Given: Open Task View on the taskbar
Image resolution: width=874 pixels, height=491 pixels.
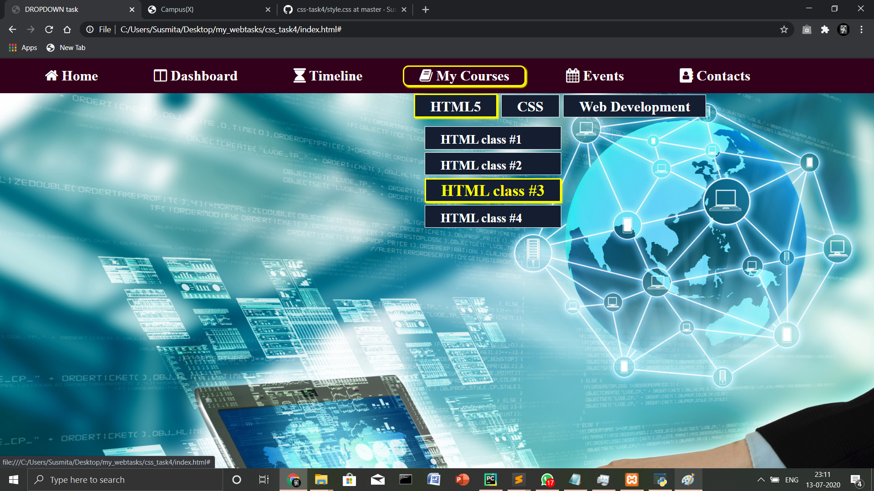Looking at the screenshot, I should click(264, 480).
